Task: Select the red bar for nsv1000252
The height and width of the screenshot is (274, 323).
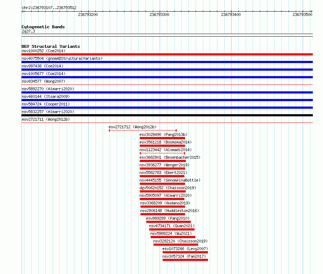Action: coord(167,54)
